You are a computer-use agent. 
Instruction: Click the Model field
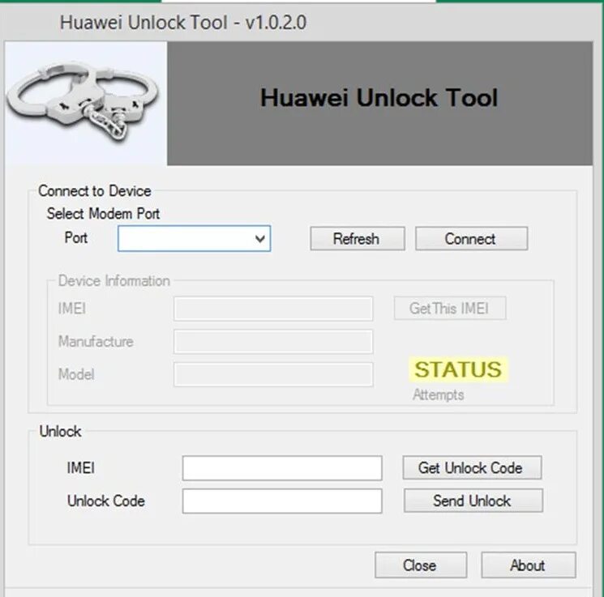pos(273,374)
